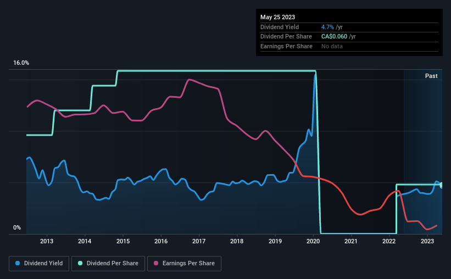451x279 pixels.
Task: Click the Dividend Yield row label in tooltip
Action: (x=280, y=27)
